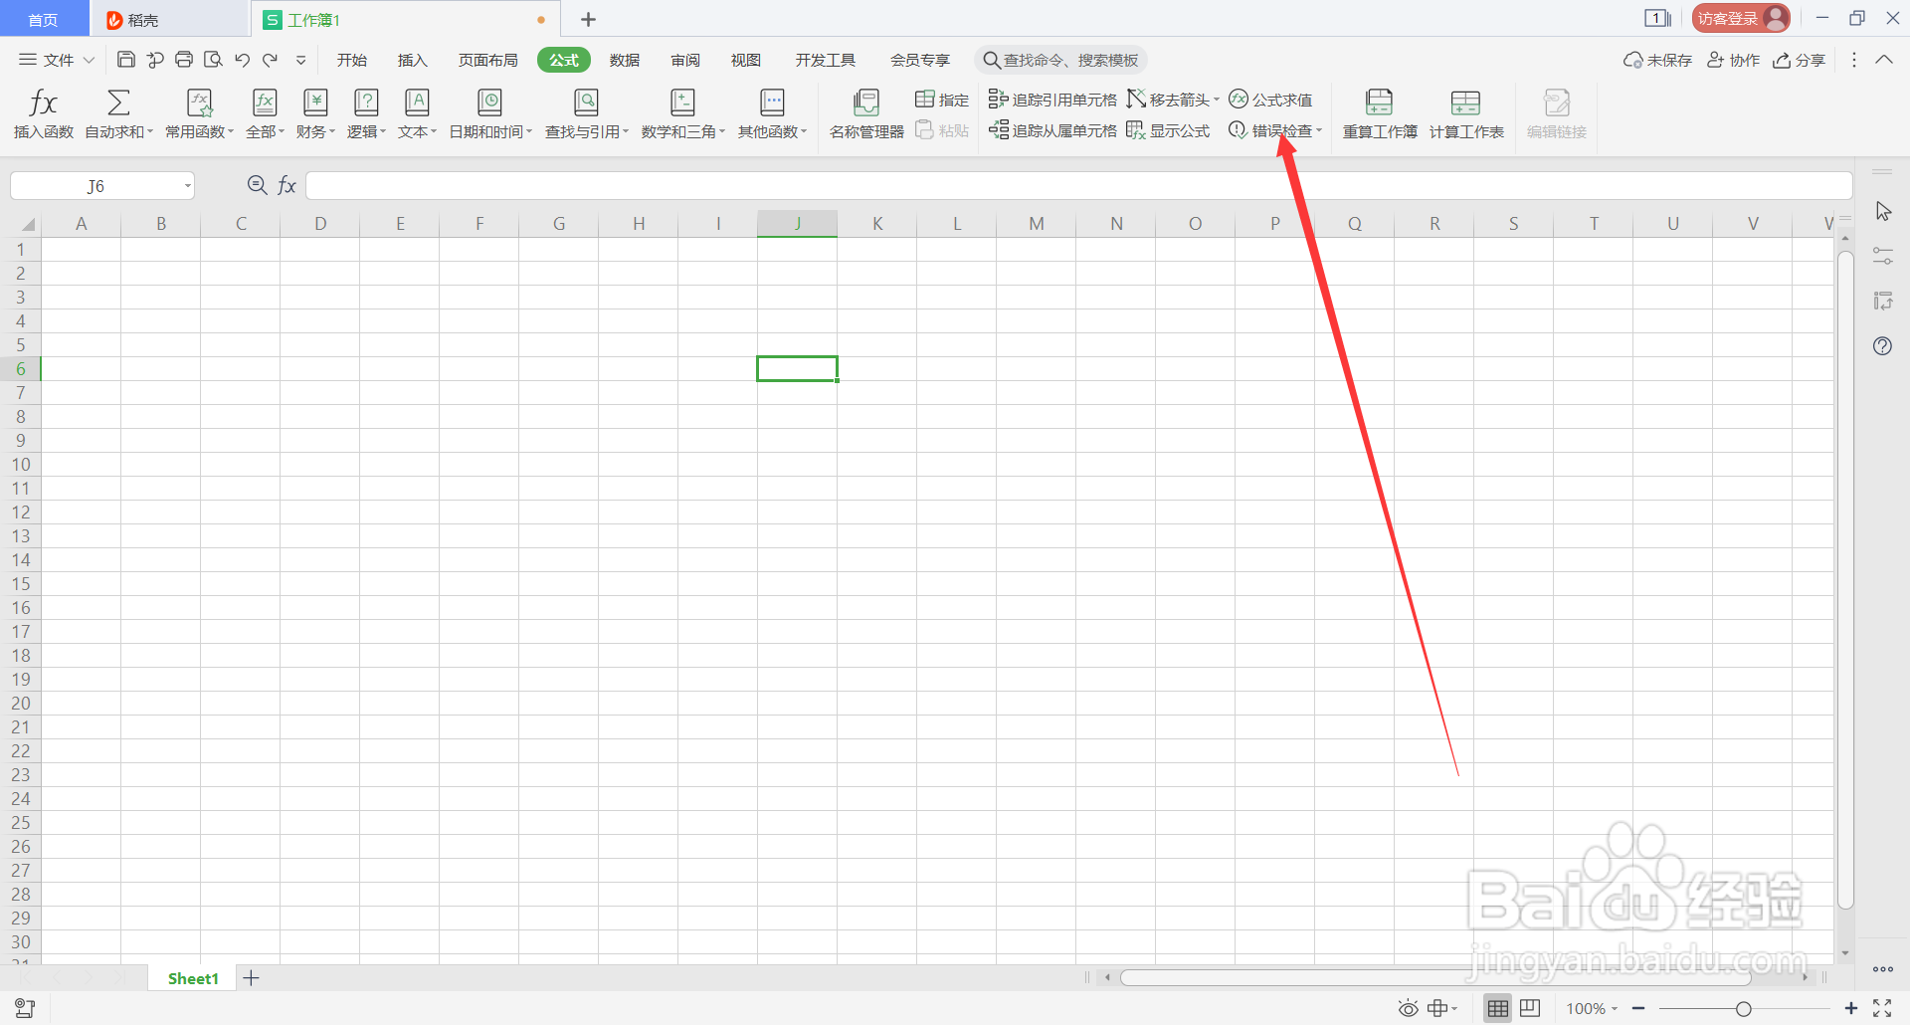Image resolution: width=1910 pixels, height=1025 pixels.
Task: Open the help question-mark icon in sidebar
Action: click(x=1882, y=346)
